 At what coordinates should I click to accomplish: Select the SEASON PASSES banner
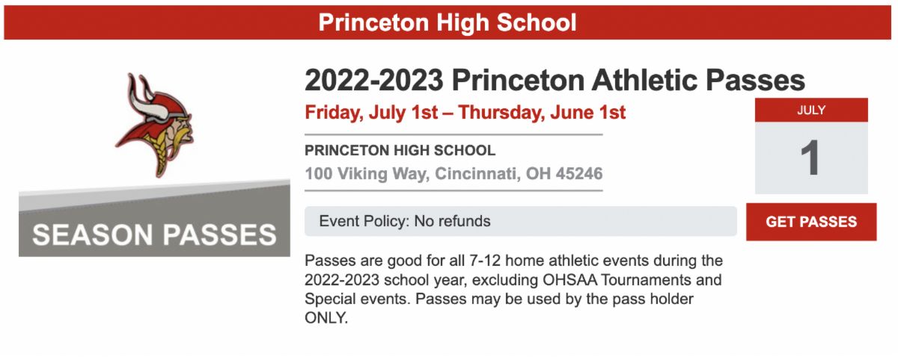154,235
